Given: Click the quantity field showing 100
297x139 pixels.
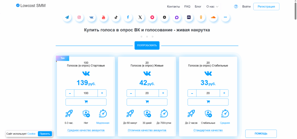Looking at the screenshot, I should pyautogui.click(x=86, y=93).
